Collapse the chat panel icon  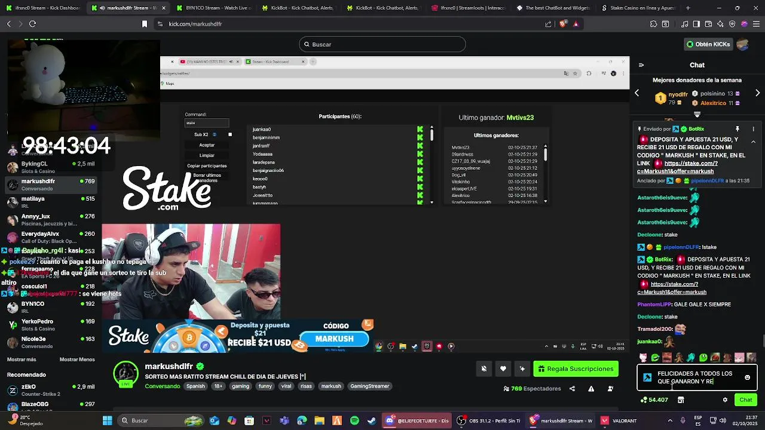point(641,65)
